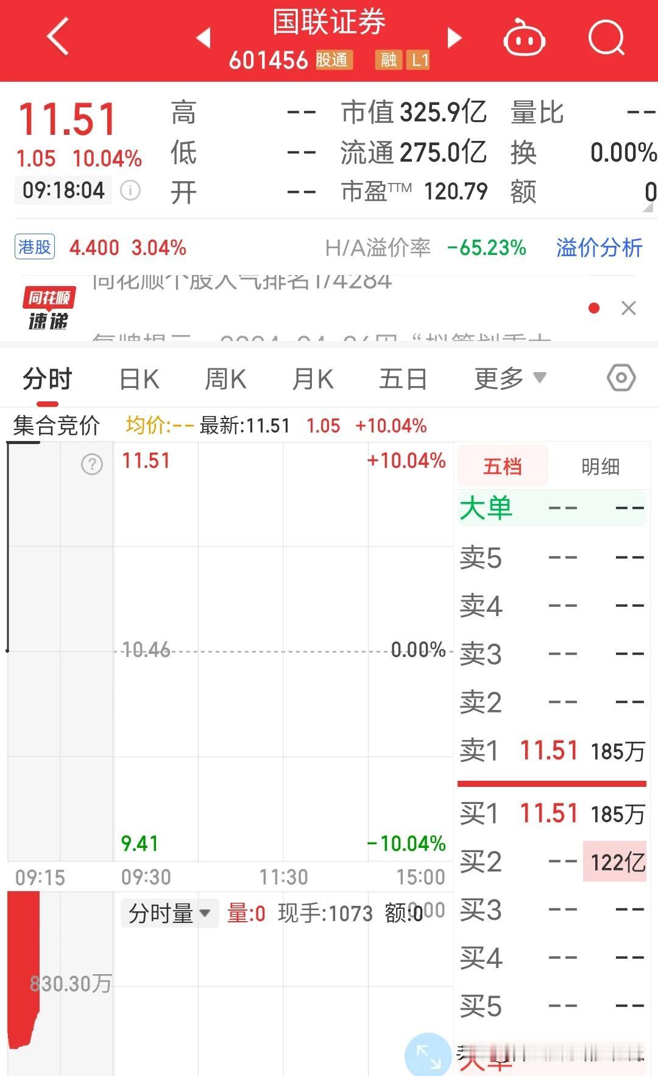Select the 五档 order book tab
This screenshot has width=658, height=1076.
pos(503,467)
